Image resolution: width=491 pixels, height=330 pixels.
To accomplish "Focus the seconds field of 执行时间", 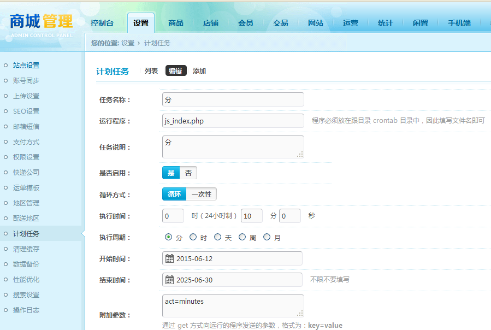I will (290, 216).
